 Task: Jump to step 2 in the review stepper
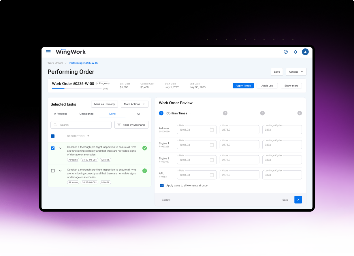pos(225,113)
